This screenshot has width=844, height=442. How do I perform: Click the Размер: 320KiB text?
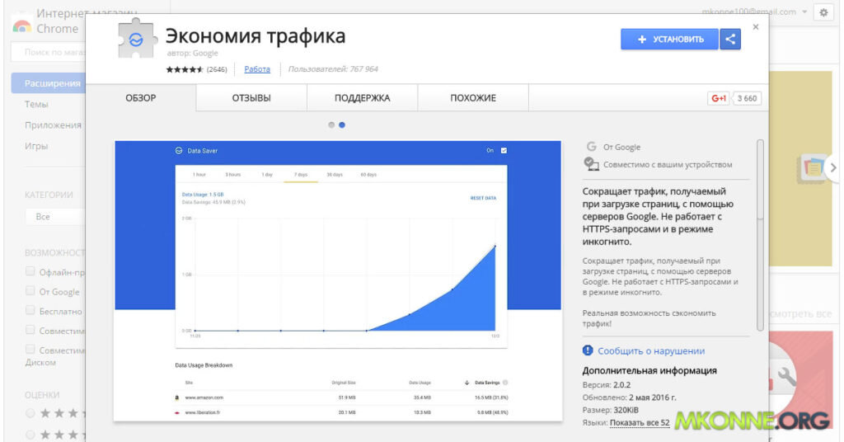(x=611, y=410)
